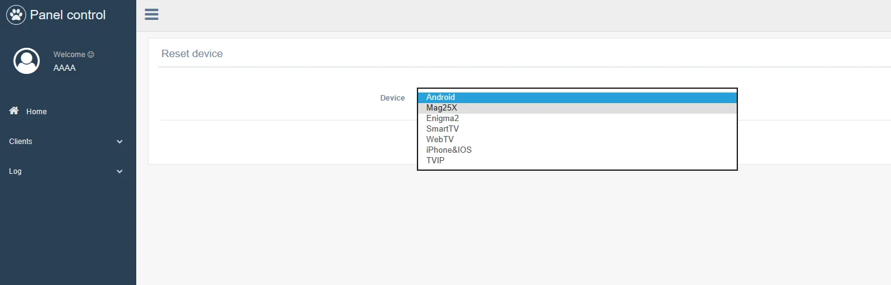
Task: Click the paw logo icon
Action: pos(16,15)
